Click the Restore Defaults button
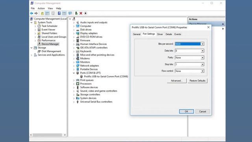The height and width of the screenshot is (142, 252). 198,80
